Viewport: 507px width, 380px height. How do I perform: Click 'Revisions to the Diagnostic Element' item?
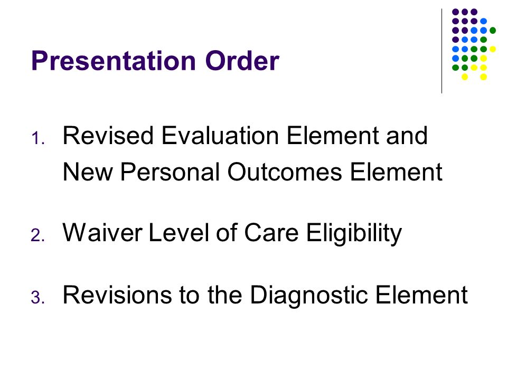[x=265, y=296]
